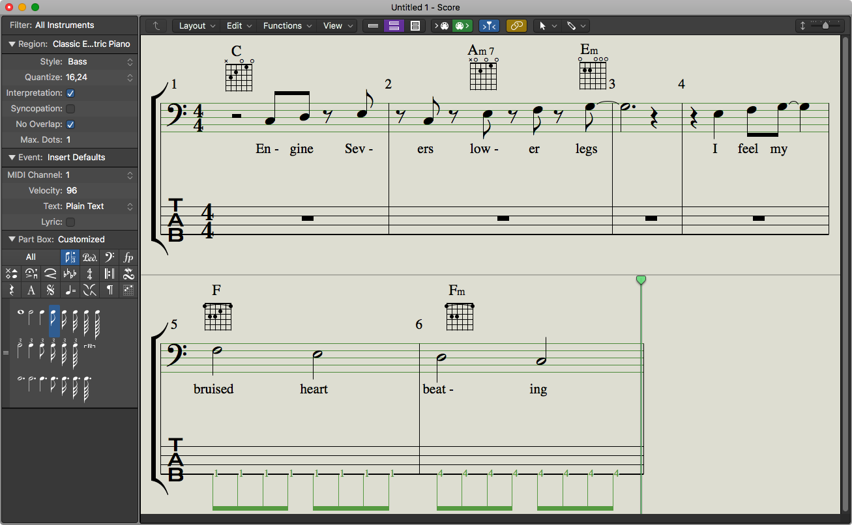Collapse the Part Box section triangle
The width and height of the screenshot is (852, 525).
pyautogui.click(x=12, y=240)
